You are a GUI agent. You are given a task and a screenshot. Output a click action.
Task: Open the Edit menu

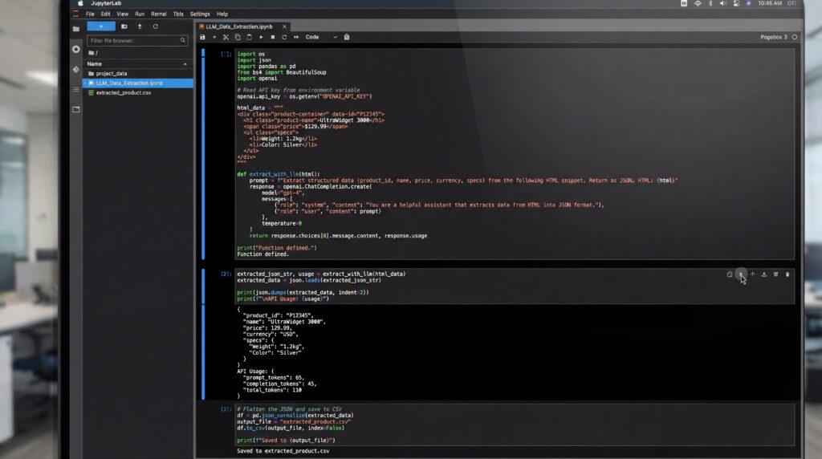[x=105, y=14]
